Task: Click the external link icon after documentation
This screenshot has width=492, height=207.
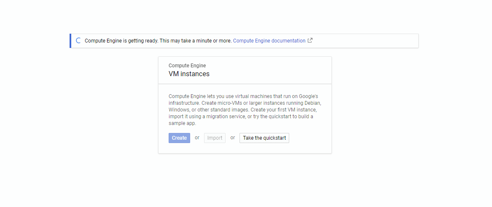Action: point(310,41)
